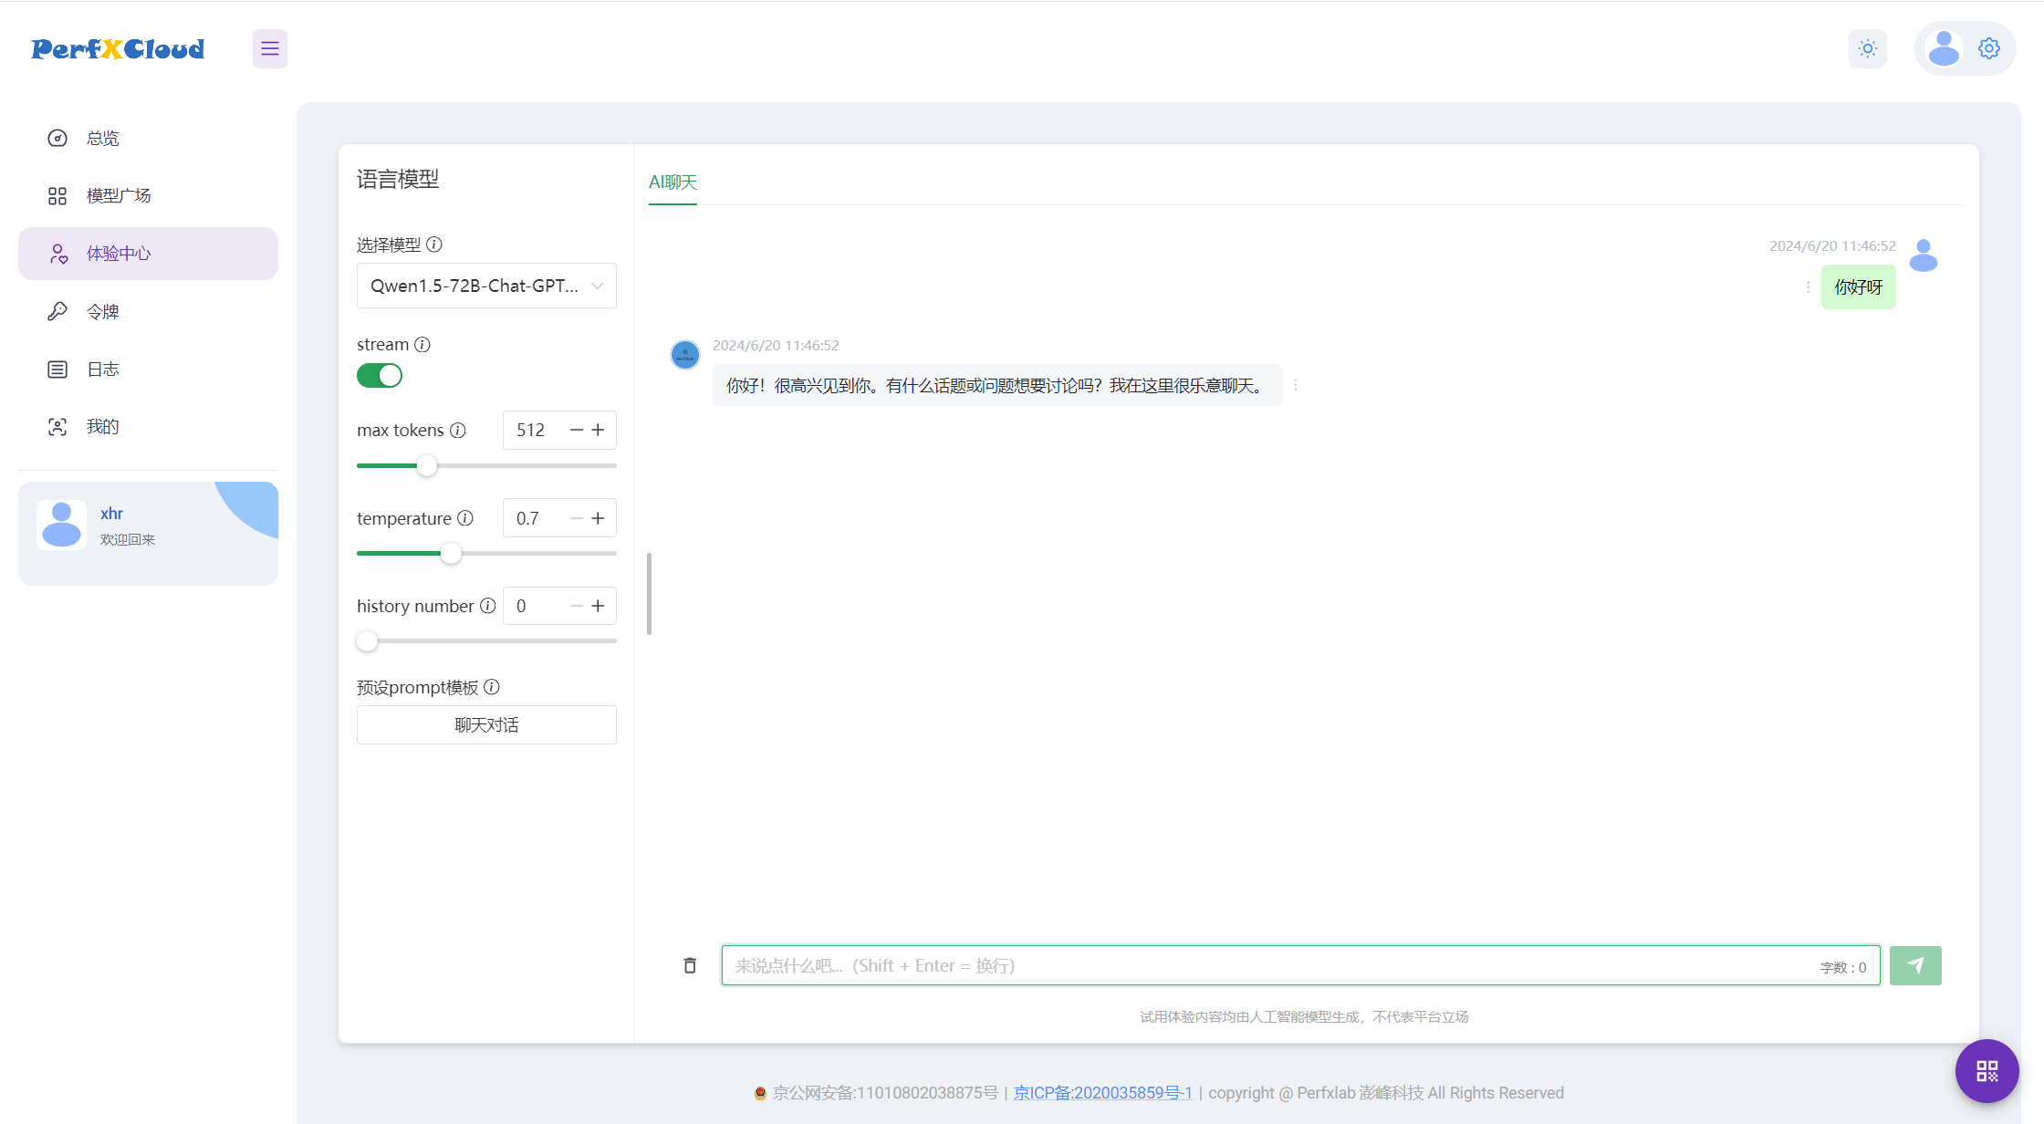Send message with paper plane button
2044x1124 pixels.
[x=1915, y=965]
